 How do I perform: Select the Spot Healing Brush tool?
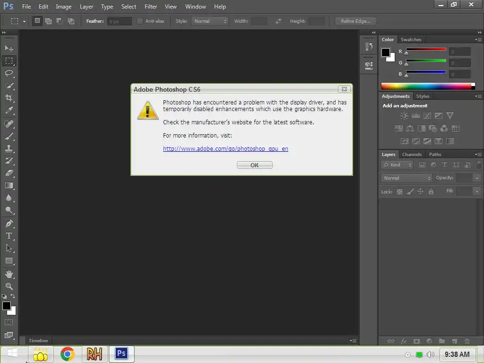pyautogui.click(x=9, y=124)
